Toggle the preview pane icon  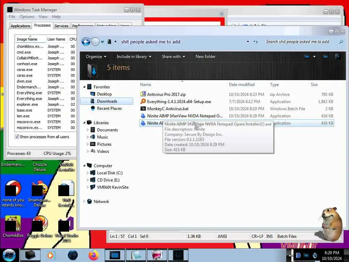point(325,57)
